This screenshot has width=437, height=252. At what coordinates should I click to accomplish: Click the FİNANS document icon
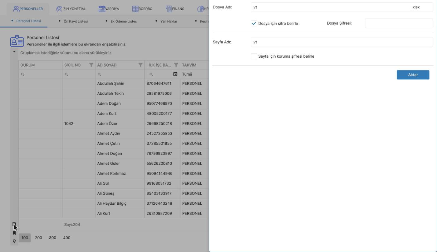[169, 9]
